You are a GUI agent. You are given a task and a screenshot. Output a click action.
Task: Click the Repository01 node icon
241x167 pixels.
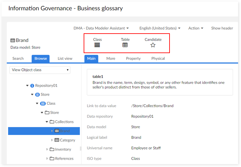tap(32, 86)
